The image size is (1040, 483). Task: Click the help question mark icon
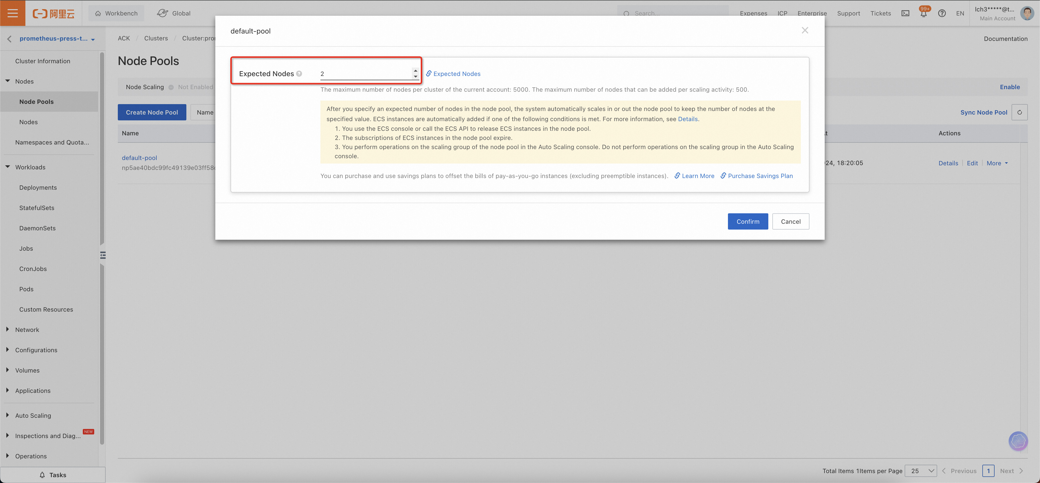(942, 13)
